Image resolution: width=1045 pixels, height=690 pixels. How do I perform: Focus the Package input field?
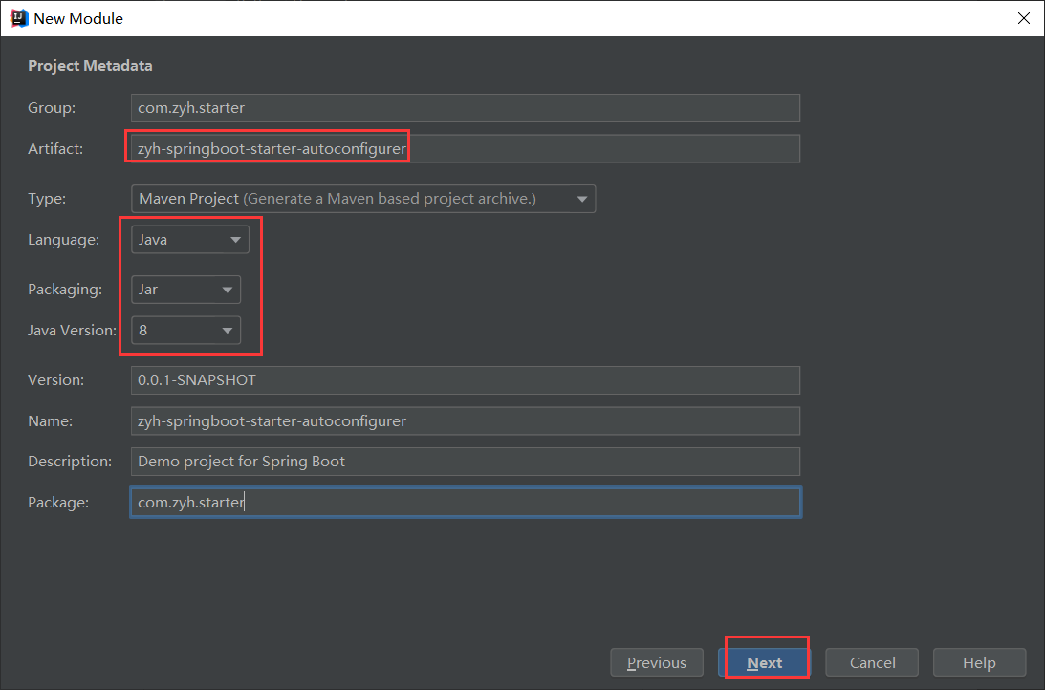click(x=465, y=503)
